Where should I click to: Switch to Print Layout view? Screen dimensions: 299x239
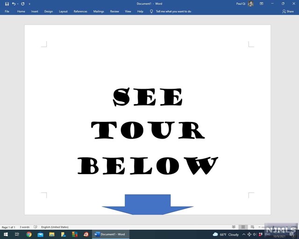click(243, 227)
